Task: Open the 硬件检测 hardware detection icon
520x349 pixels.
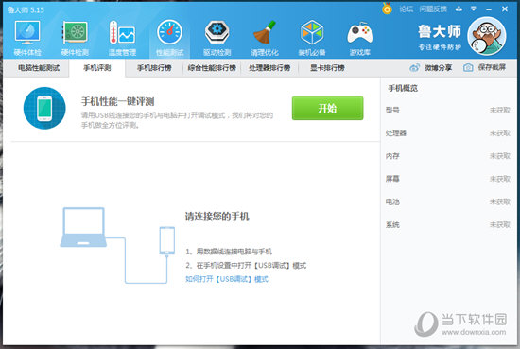Action: 75,38
